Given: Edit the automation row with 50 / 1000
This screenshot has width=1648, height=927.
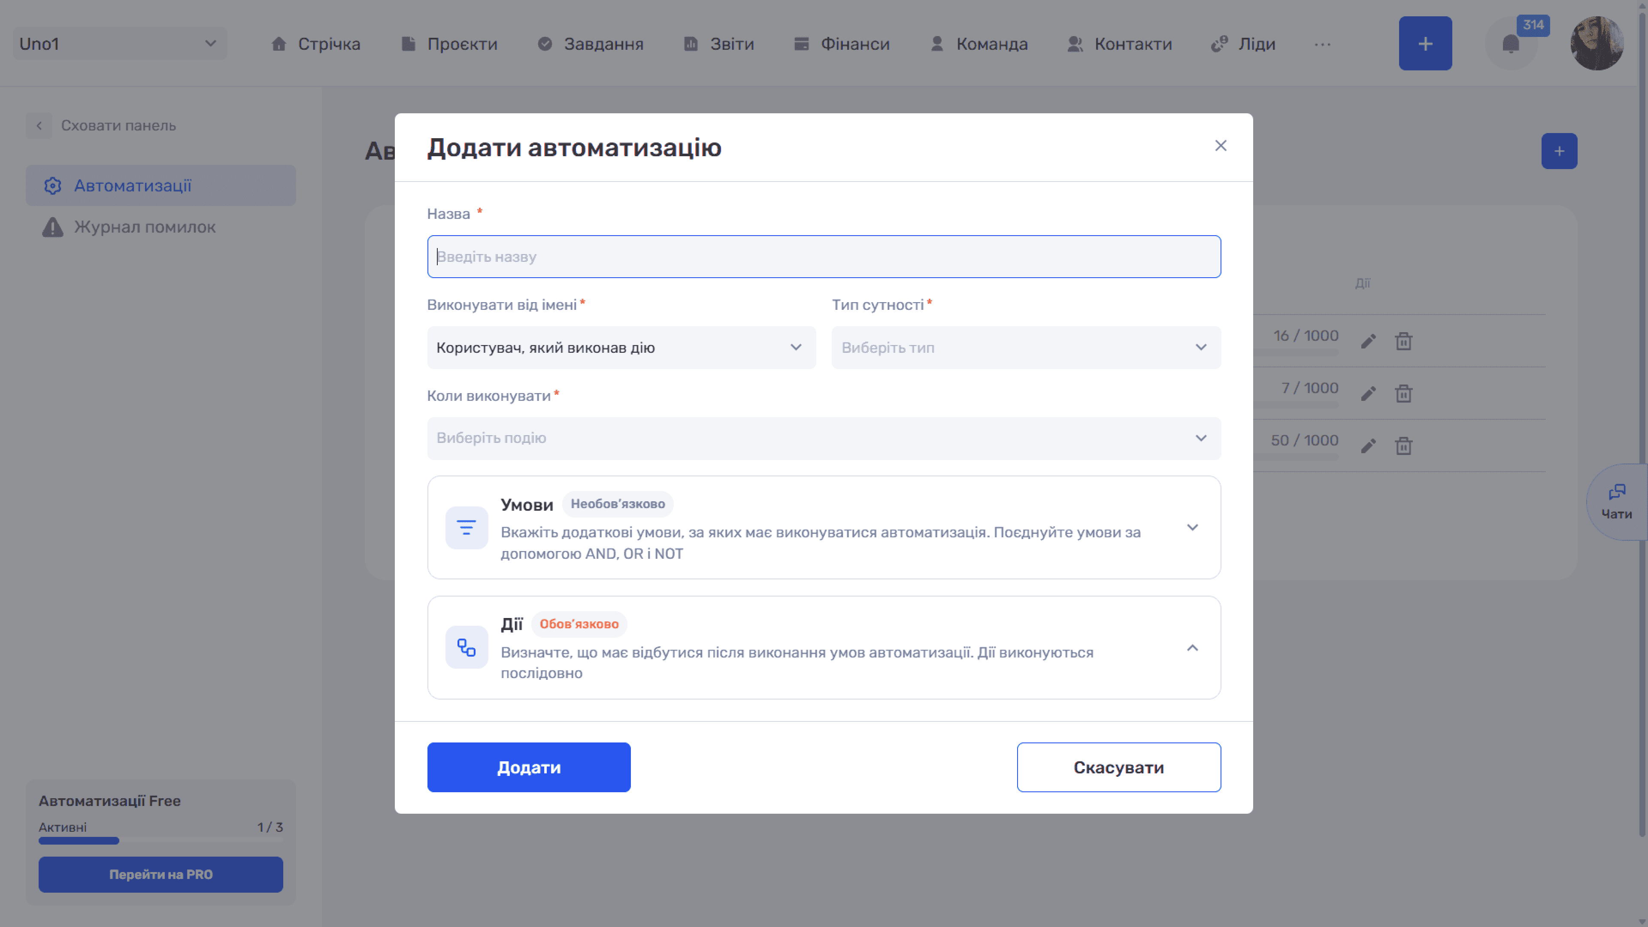Looking at the screenshot, I should pyautogui.click(x=1368, y=446).
